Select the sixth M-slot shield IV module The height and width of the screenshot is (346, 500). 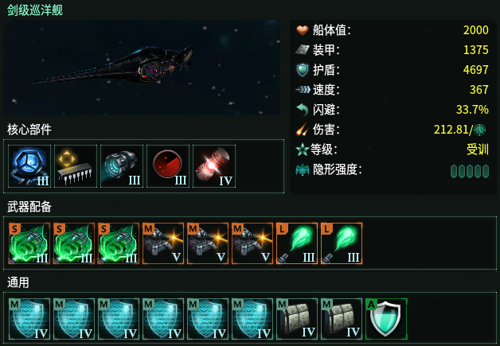point(252,319)
